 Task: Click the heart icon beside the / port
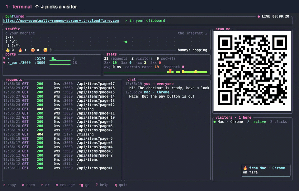point(4,58)
